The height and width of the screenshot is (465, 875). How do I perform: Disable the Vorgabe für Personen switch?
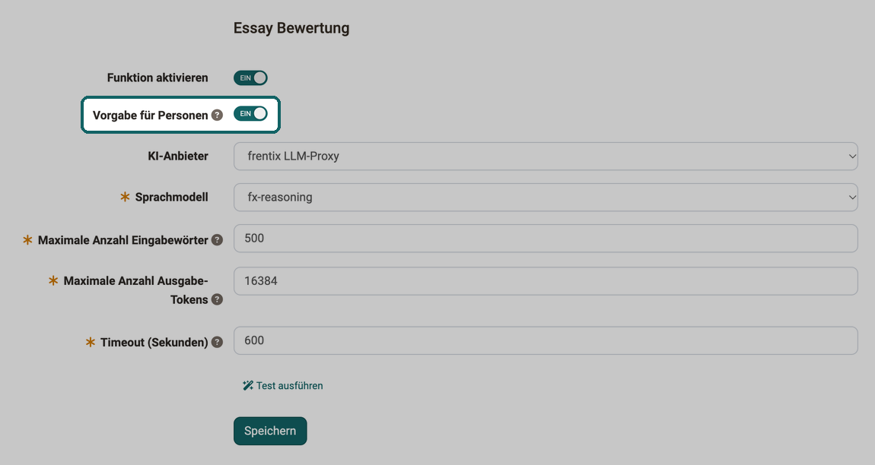pyautogui.click(x=250, y=114)
